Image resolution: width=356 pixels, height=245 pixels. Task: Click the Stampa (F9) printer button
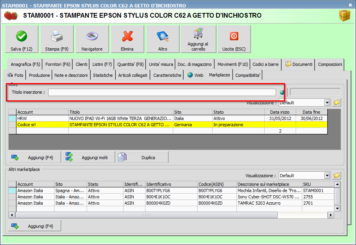coord(57,39)
